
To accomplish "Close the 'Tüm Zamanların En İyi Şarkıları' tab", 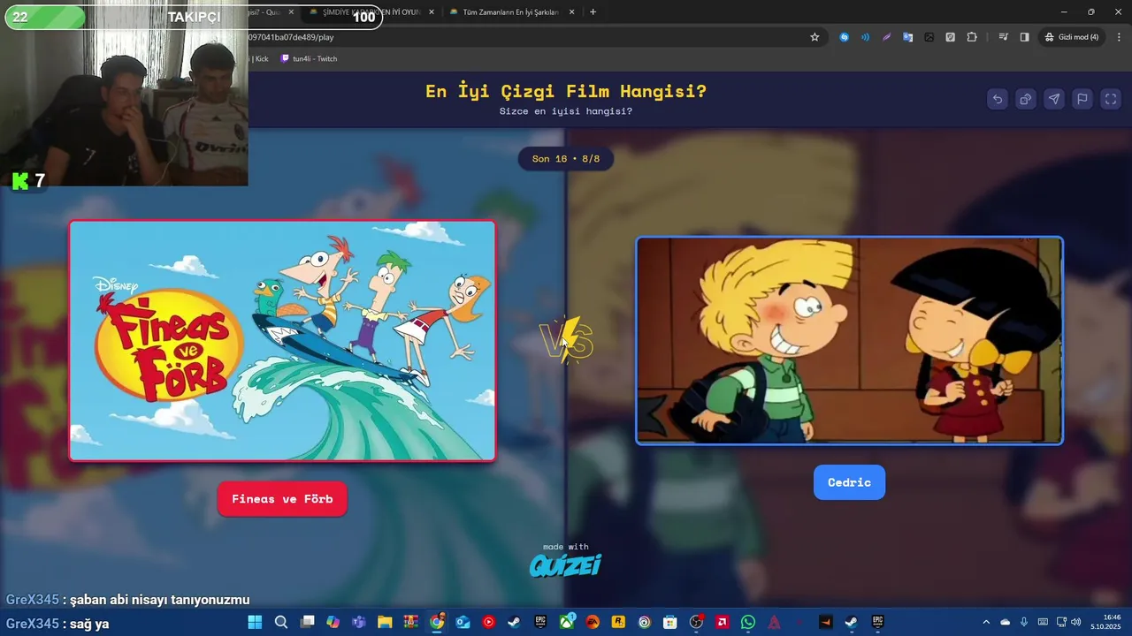I will pyautogui.click(x=572, y=12).
